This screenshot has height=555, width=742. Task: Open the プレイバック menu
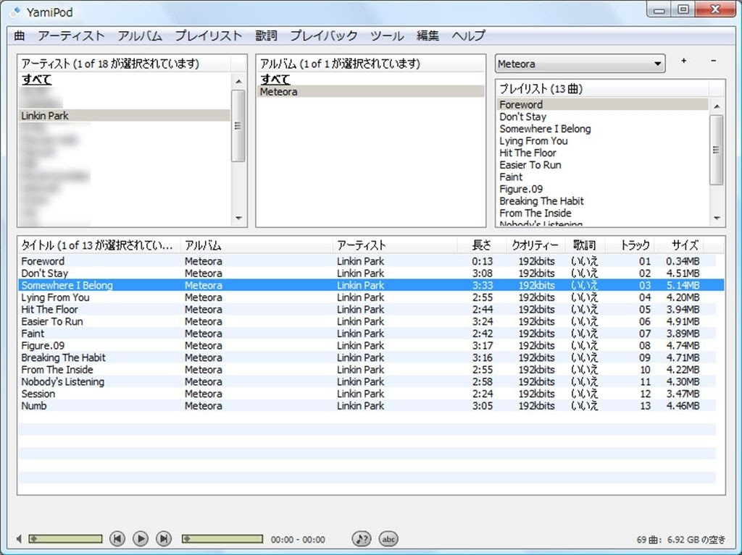(x=324, y=35)
